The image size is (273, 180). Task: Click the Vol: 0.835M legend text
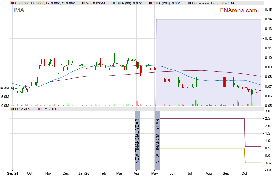point(96,3)
